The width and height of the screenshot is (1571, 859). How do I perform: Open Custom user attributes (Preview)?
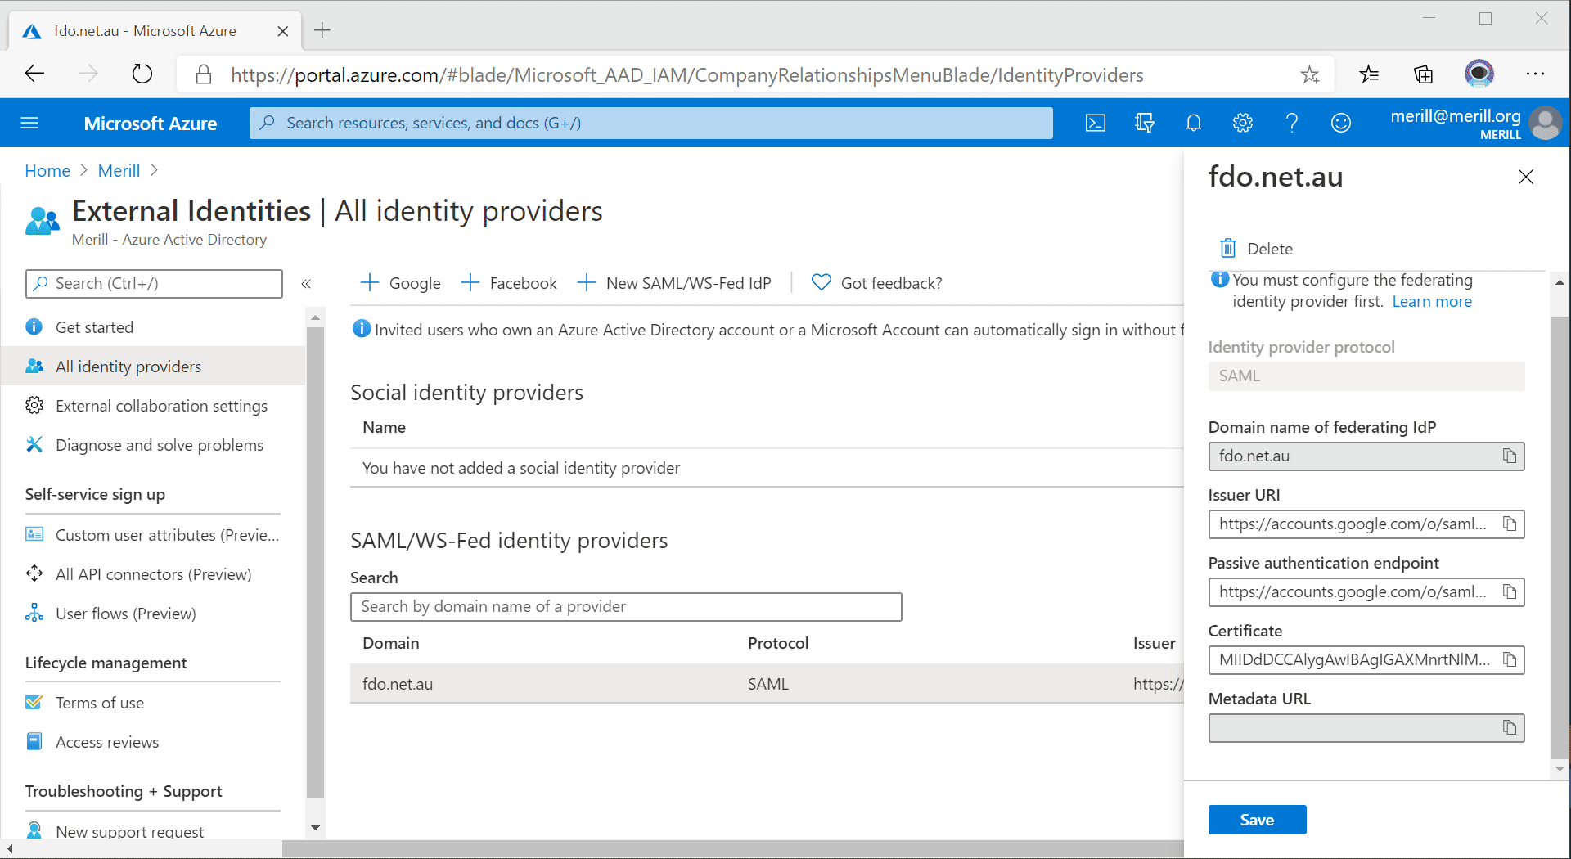click(x=153, y=535)
